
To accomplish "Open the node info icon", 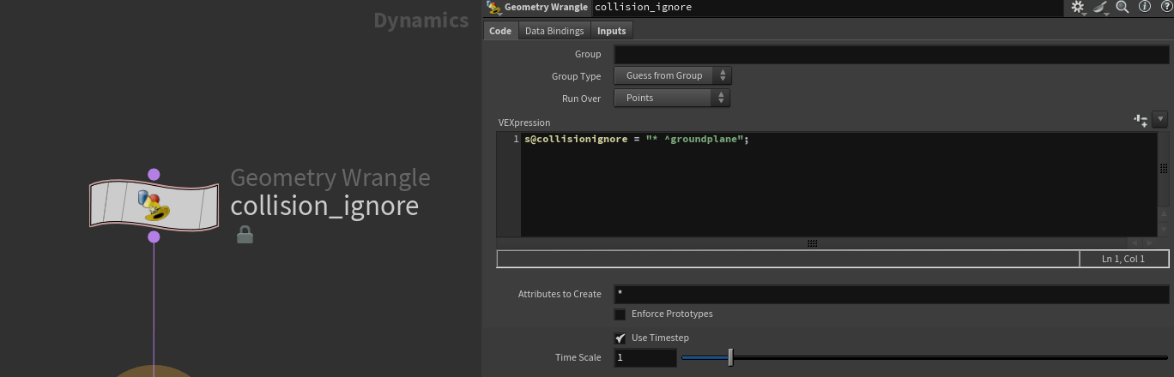I will point(1144,7).
